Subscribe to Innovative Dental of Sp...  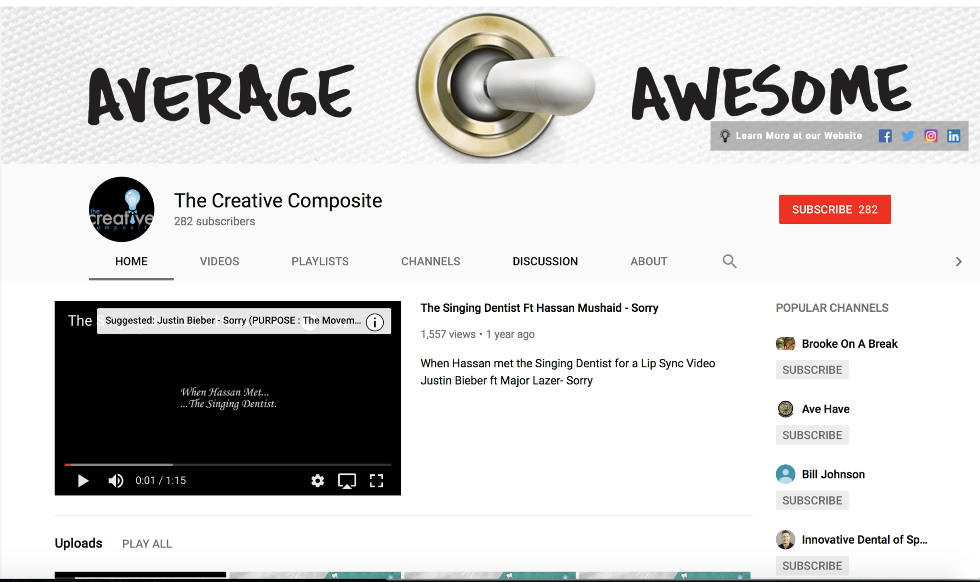coord(812,566)
